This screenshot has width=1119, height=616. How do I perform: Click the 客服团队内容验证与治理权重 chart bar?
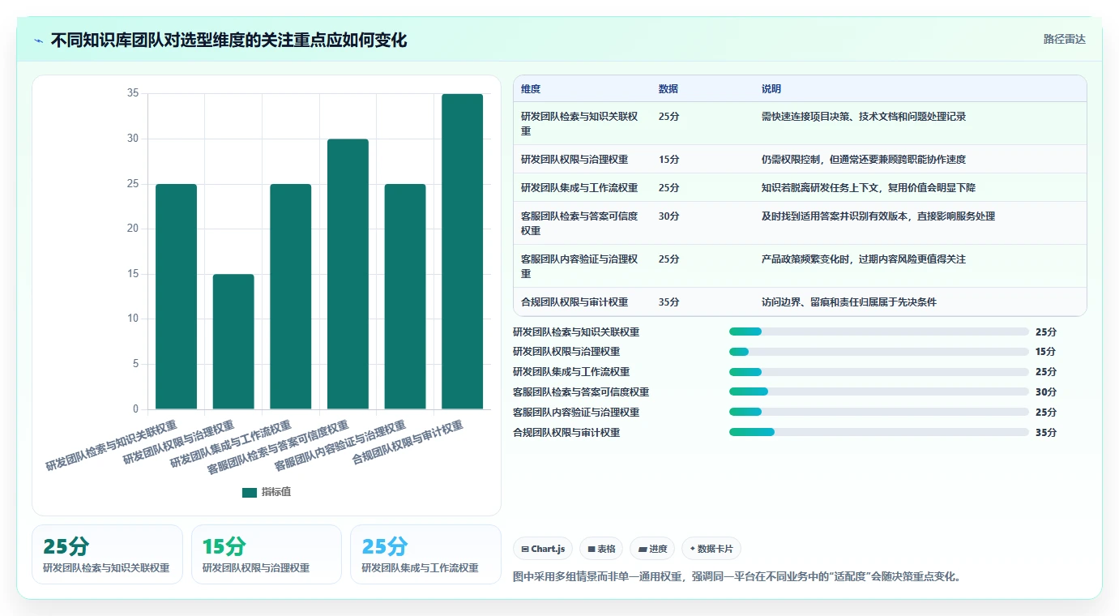point(405,297)
